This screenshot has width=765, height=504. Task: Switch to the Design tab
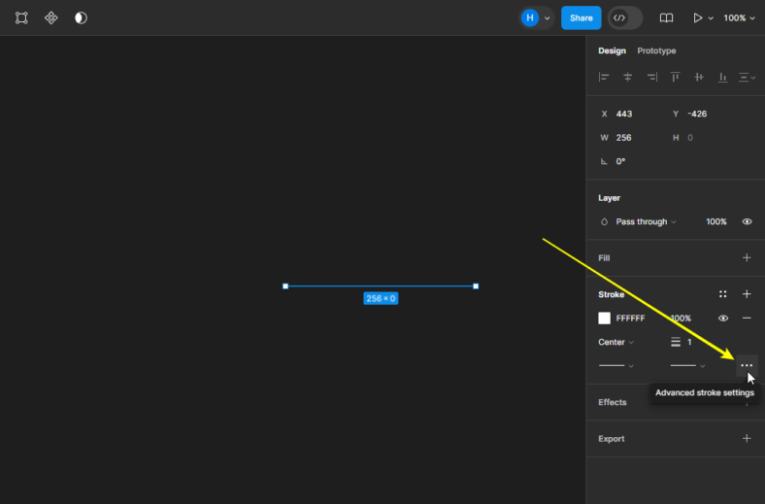coord(612,50)
